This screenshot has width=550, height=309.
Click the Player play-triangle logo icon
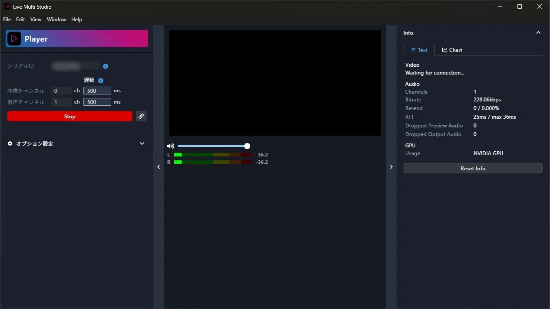coord(14,39)
